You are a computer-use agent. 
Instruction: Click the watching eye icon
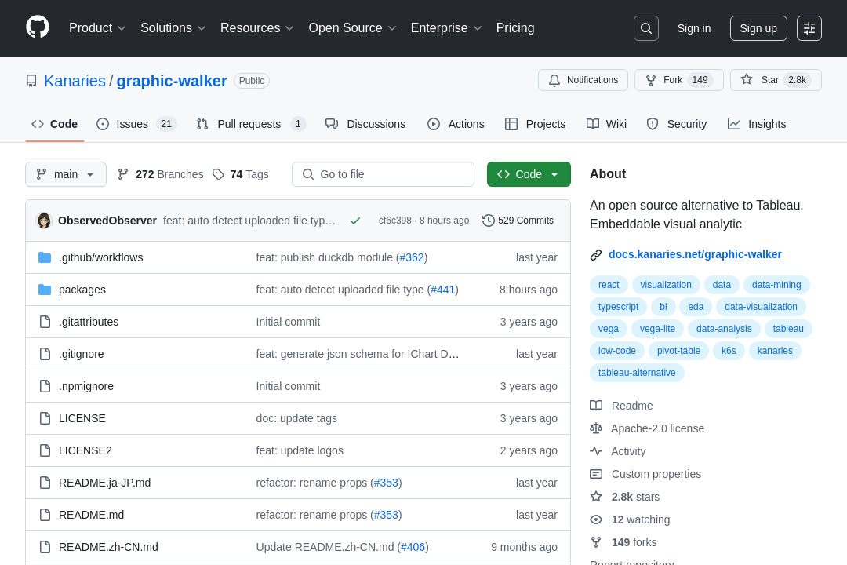(596, 519)
